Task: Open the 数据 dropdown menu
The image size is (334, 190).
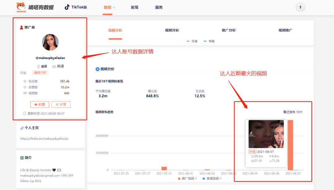Action: pos(108,7)
